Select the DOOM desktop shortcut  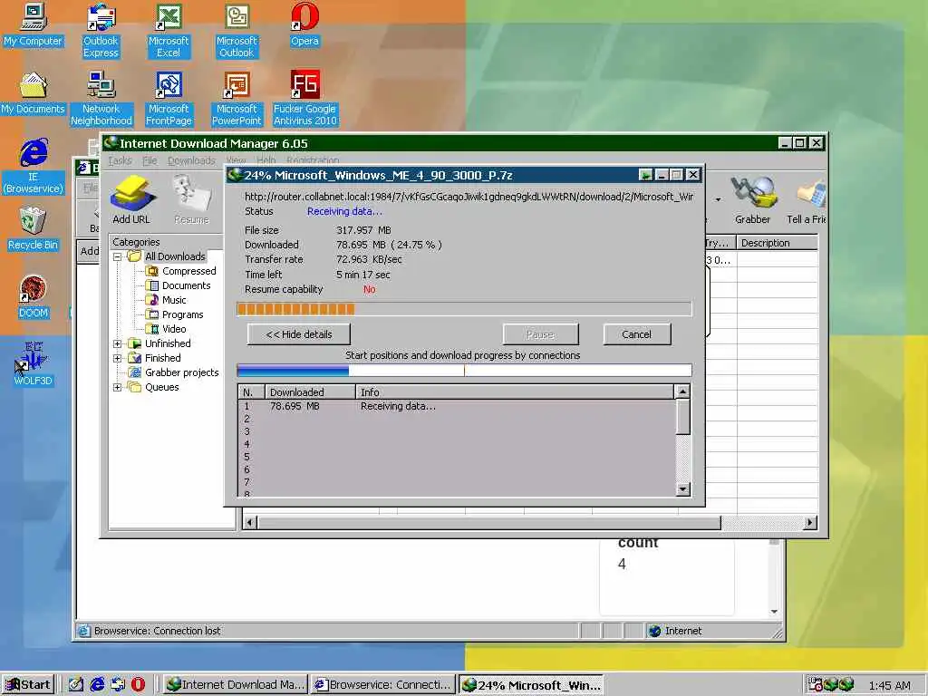click(x=34, y=296)
